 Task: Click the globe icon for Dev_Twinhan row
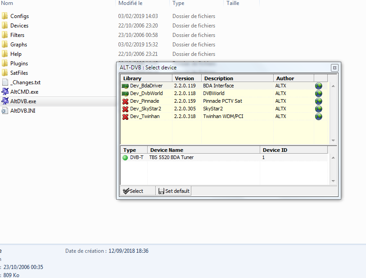pos(319,116)
